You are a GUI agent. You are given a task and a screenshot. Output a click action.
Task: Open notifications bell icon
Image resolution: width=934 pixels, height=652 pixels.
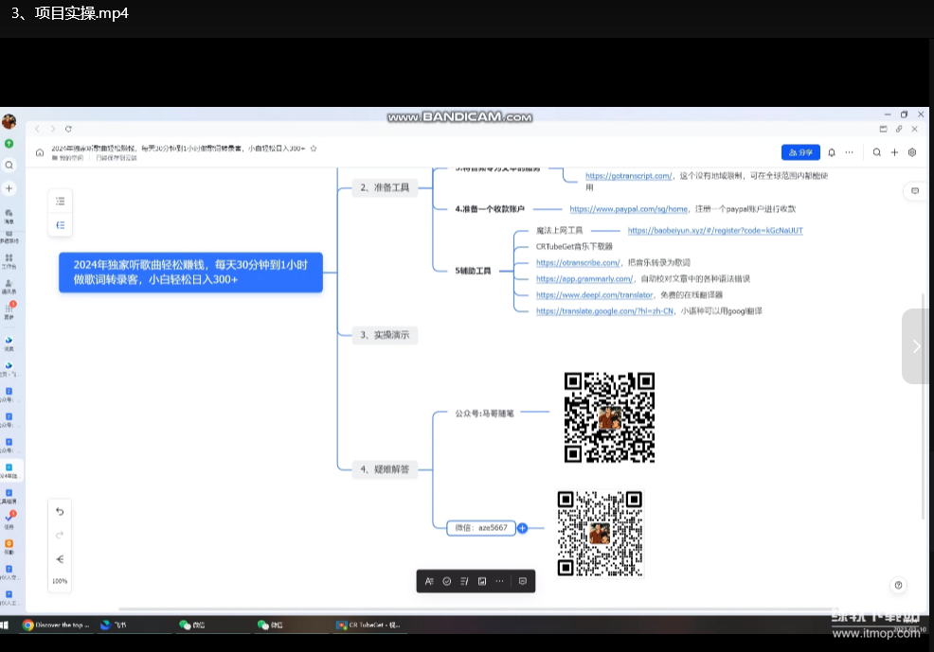point(832,152)
